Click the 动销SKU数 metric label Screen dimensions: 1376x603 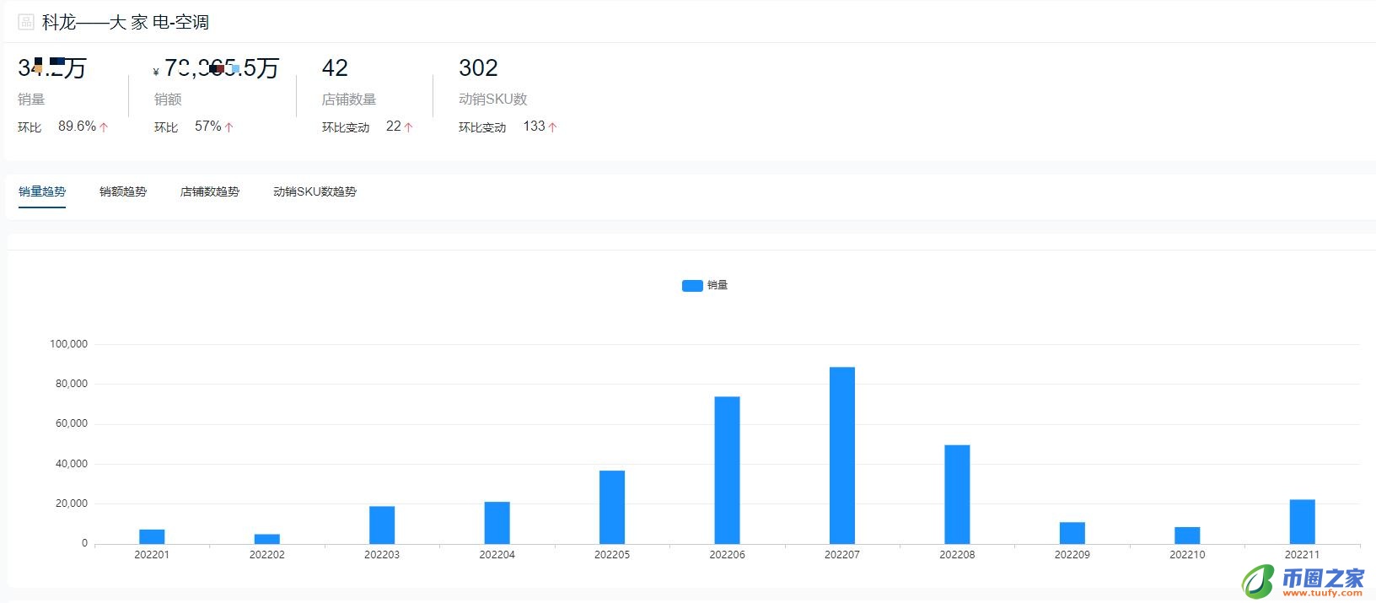click(x=493, y=100)
